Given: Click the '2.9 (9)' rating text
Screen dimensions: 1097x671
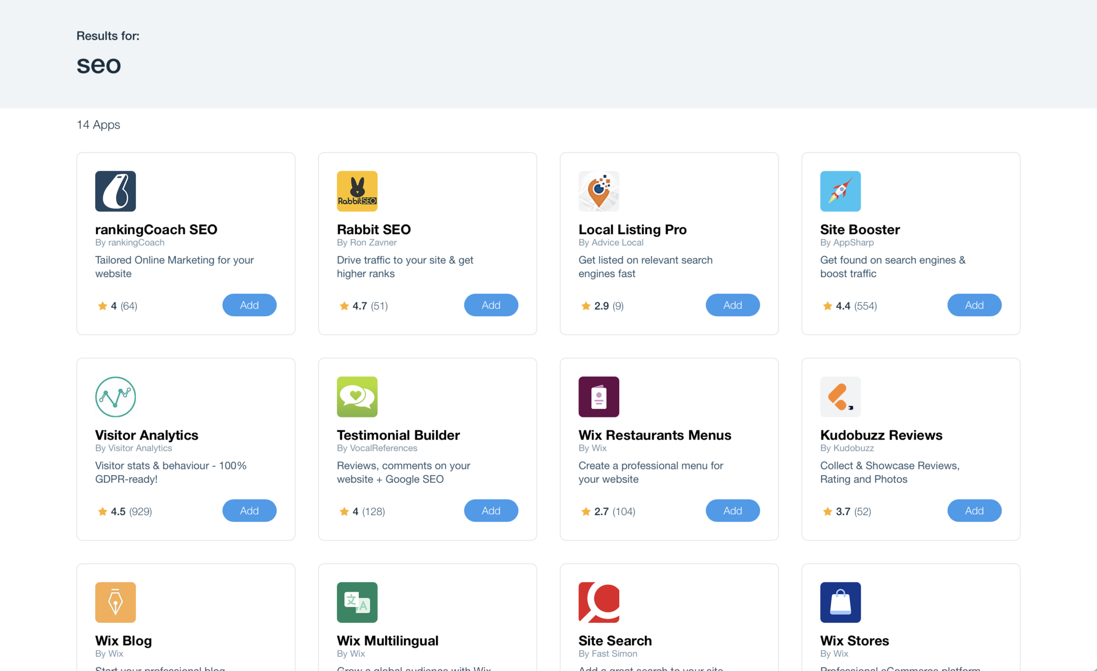Looking at the screenshot, I should coord(608,306).
